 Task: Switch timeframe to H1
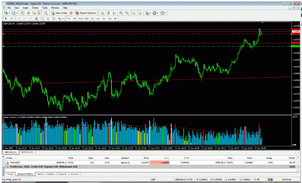tap(92, 19)
